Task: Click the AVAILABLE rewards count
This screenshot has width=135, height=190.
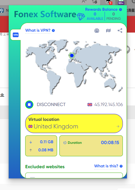Action: pos(95,14)
